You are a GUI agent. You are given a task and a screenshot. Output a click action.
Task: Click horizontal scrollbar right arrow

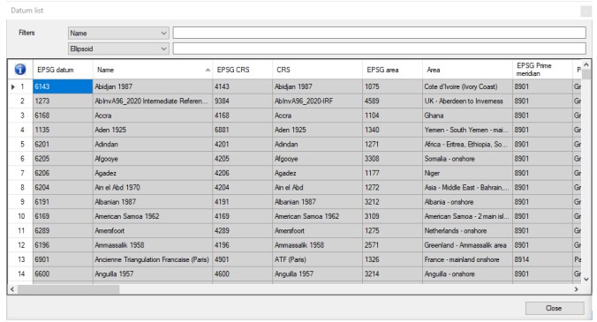click(x=577, y=289)
